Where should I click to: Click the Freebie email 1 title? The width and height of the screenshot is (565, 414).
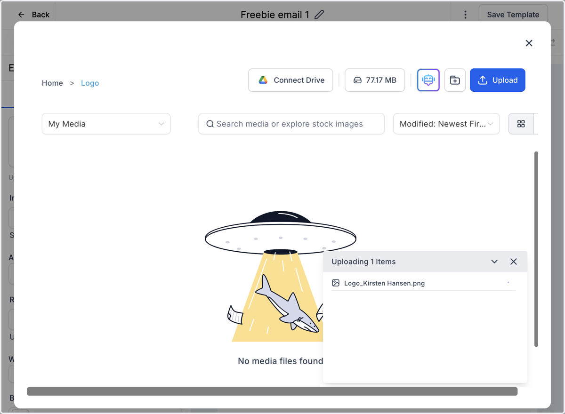[275, 15]
